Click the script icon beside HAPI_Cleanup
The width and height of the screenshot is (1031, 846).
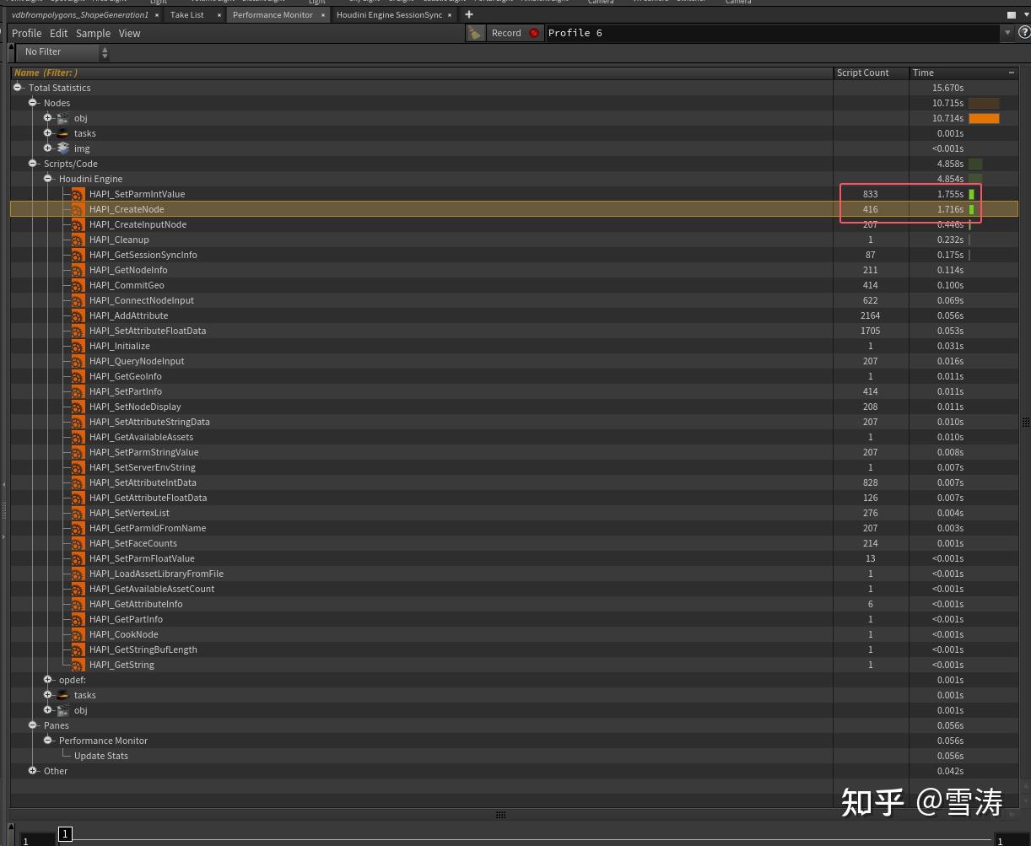(78, 240)
